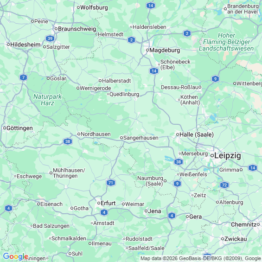Click the Map data copyright text
The width and height of the screenshot is (262, 262).
[x=201, y=258]
